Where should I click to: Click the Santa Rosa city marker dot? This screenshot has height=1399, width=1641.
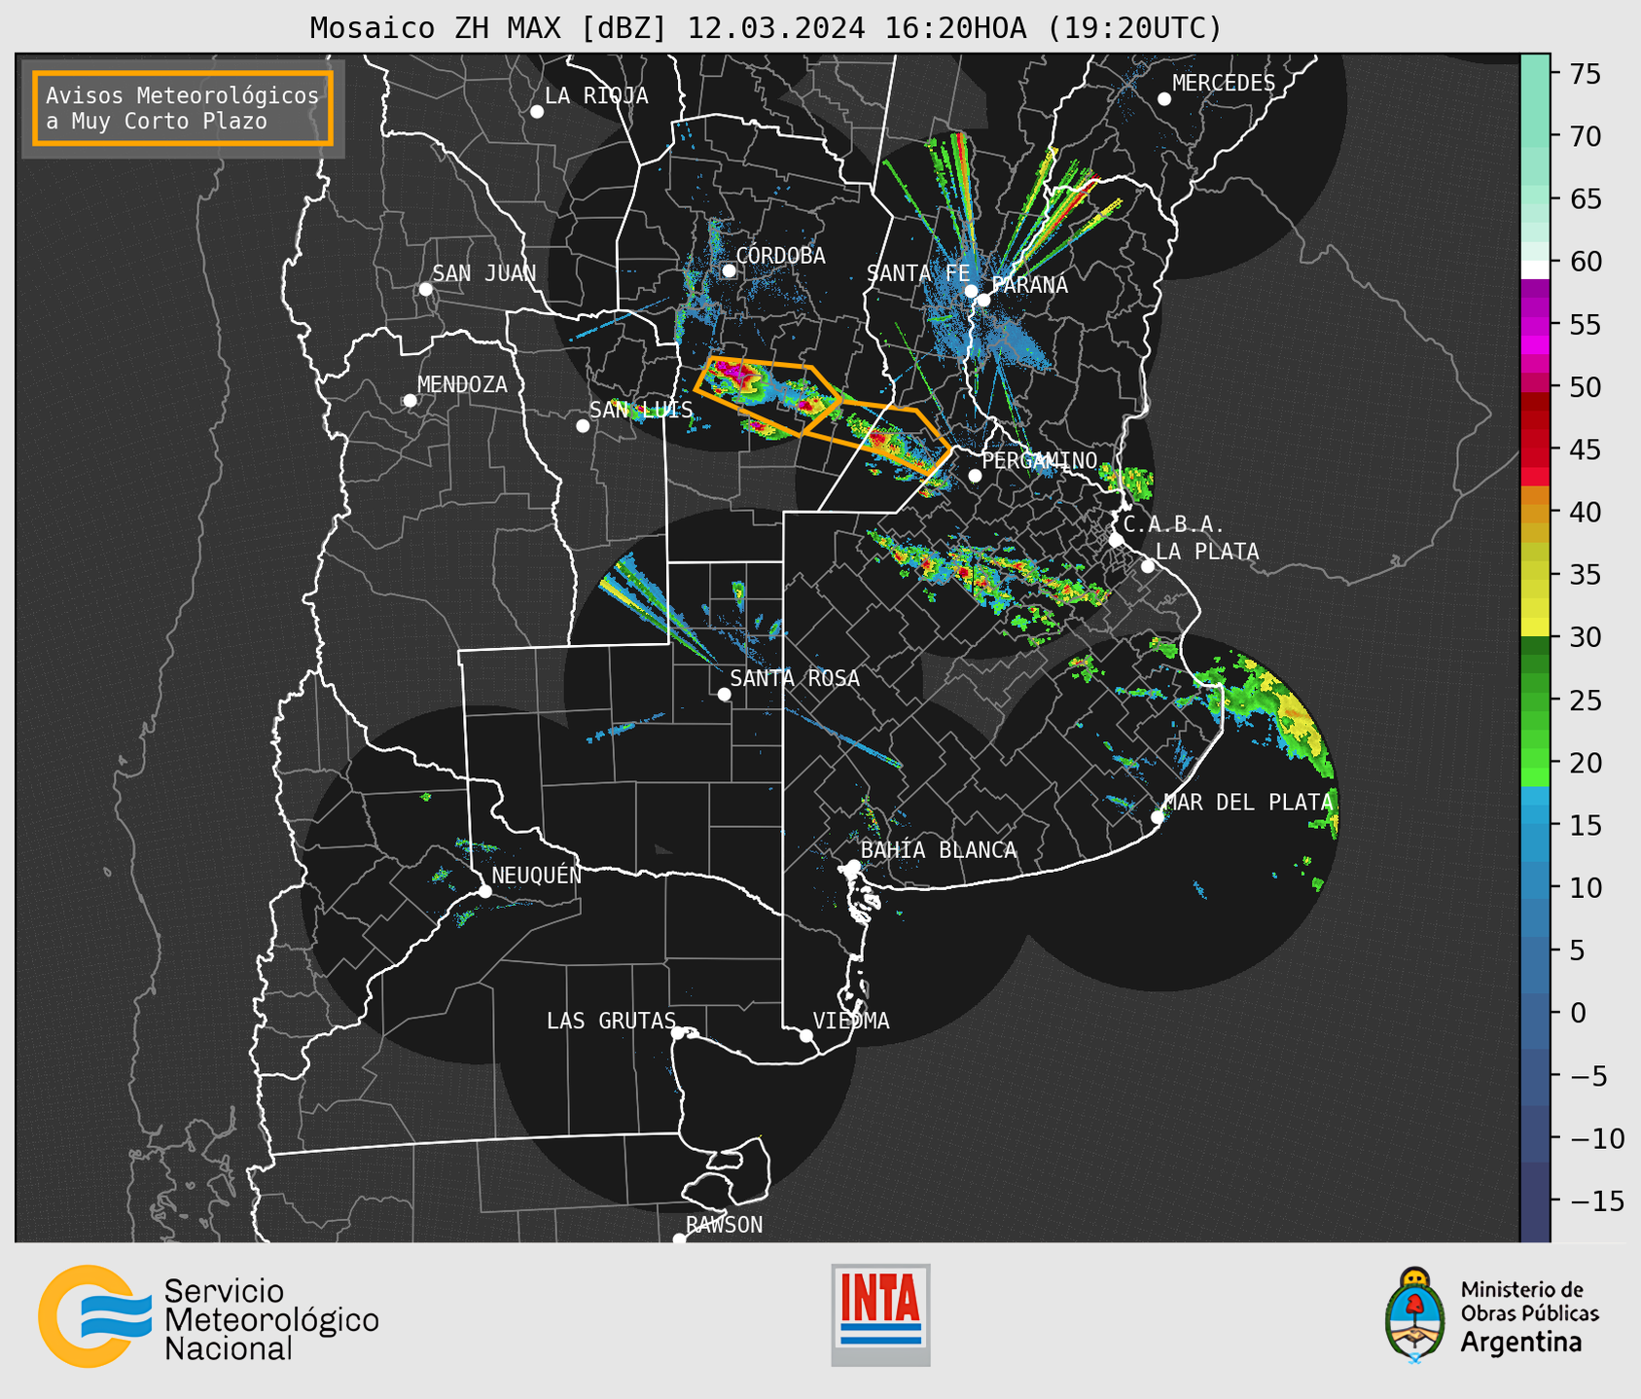point(724,694)
